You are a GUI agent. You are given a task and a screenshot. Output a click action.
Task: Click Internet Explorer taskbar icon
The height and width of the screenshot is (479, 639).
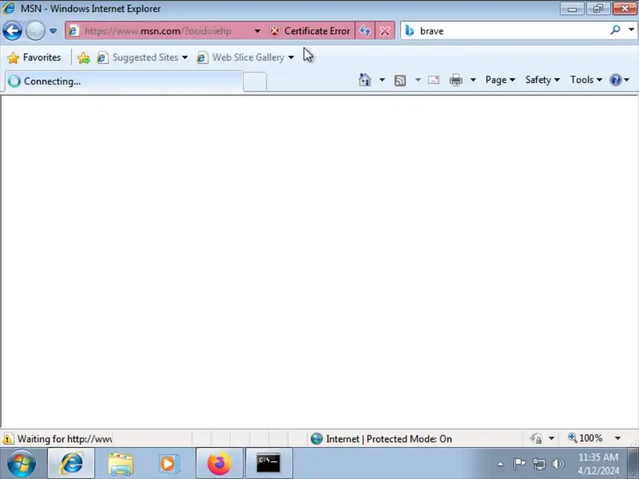tap(71, 463)
